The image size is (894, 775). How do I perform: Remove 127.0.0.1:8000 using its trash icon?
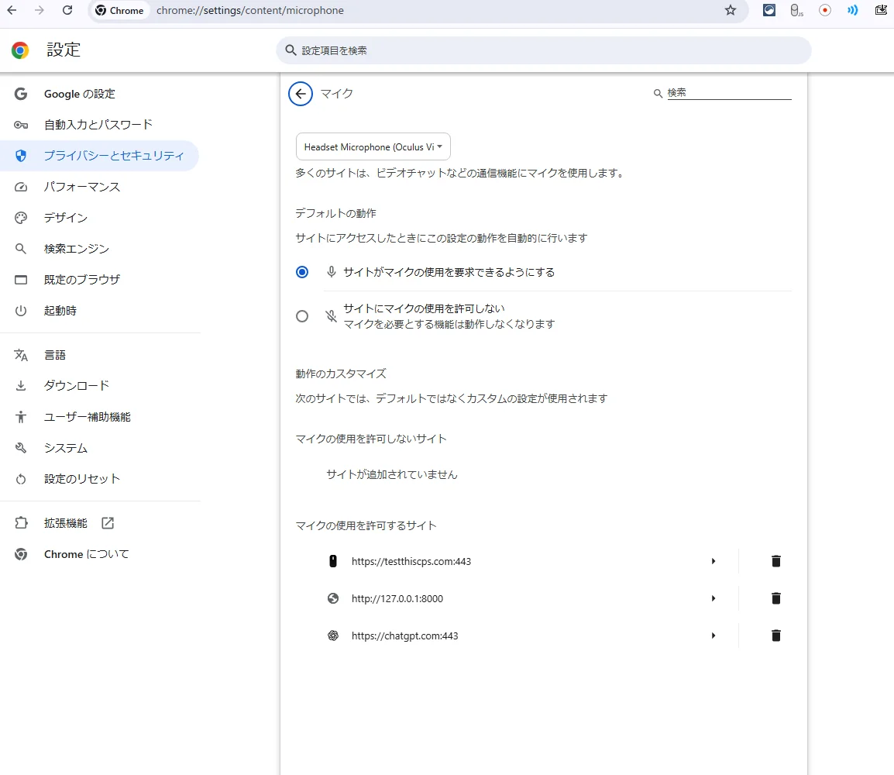click(x=775, y=598)
